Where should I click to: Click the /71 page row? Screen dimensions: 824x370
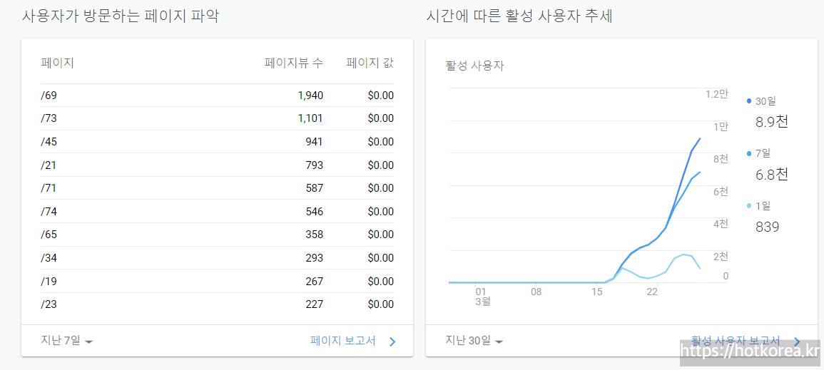pyautogui.click(x=217, y=188)
